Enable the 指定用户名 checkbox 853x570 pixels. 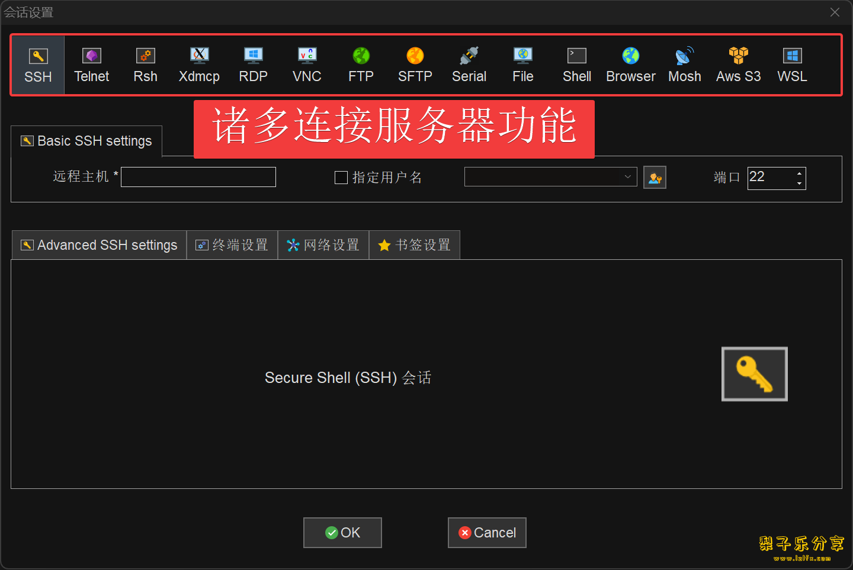[x=341, y=178]
